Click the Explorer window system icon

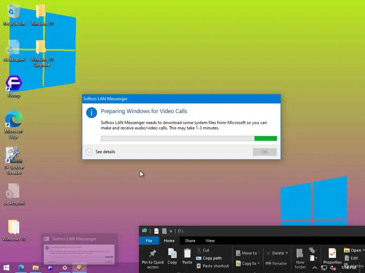(145, 230)
